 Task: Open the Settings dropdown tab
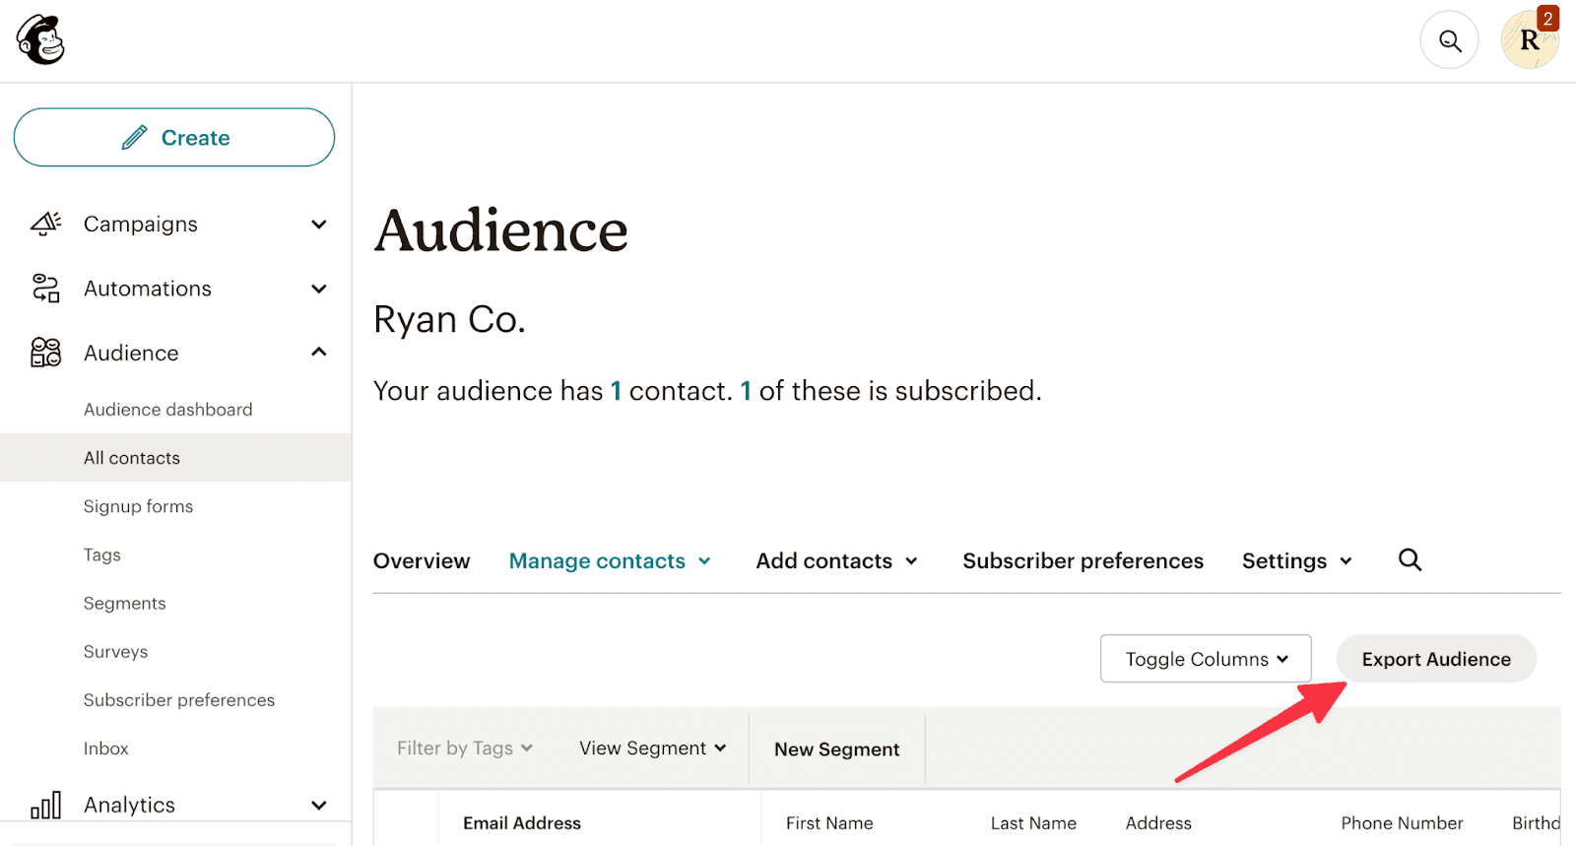click(x=1296, y=561)
